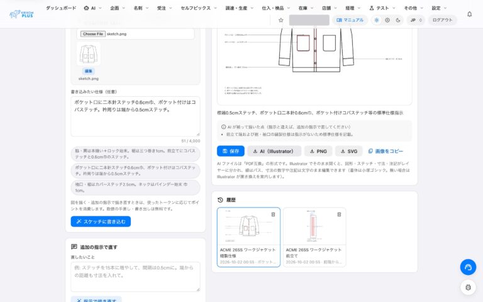
Task: Open the 経理 menu
Action: pos(353,8)
